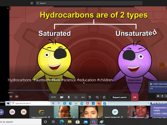Click the new chat compose icon
Image resolution: width=167 pixels, height=125 pixels.
32,3
